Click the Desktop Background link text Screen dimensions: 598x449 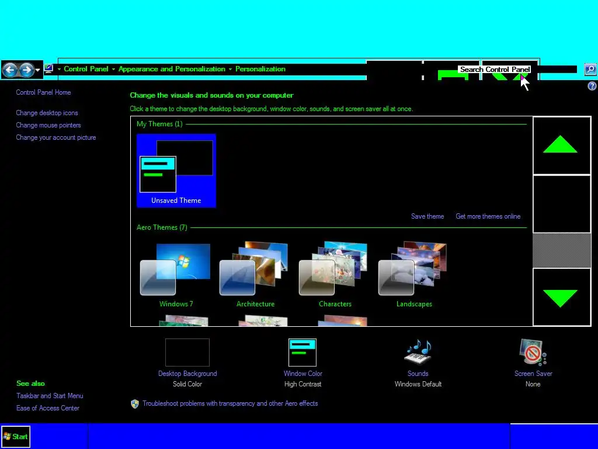(187, 374)
